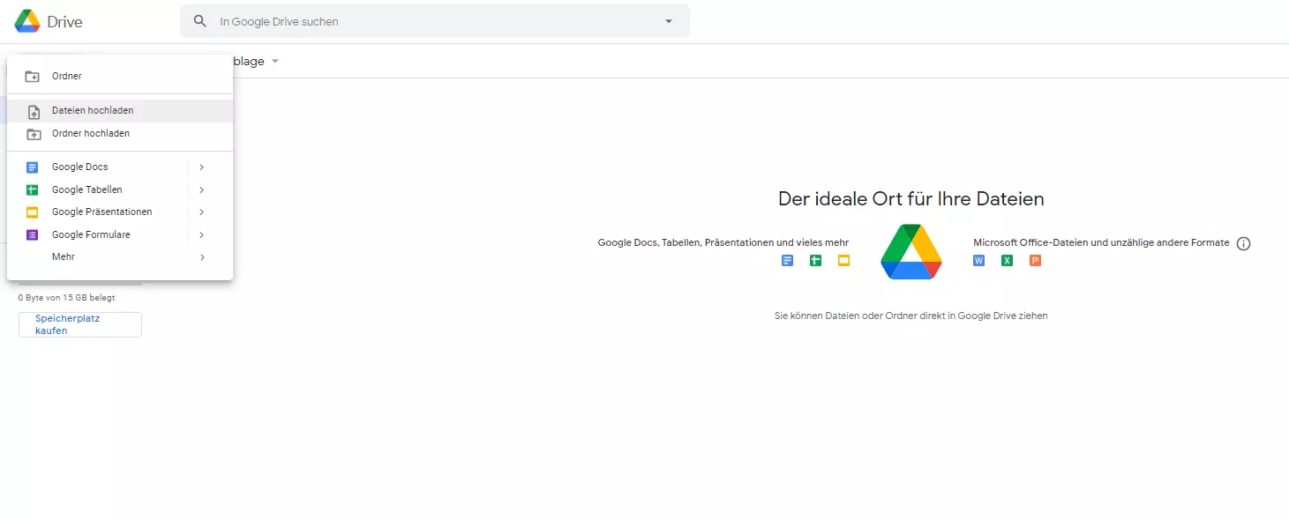Expand the Google Docs submenu arrow

(x=202, y=167)
